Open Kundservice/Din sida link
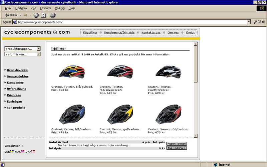 [119, 32]
